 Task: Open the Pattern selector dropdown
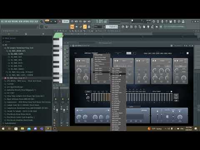point(112,27)
